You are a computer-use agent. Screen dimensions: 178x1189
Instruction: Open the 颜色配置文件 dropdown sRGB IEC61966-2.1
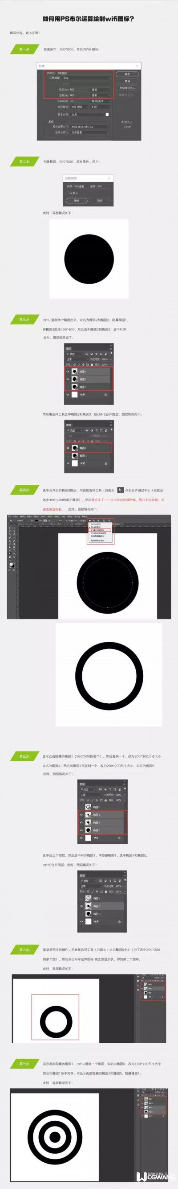coord(89,127)
